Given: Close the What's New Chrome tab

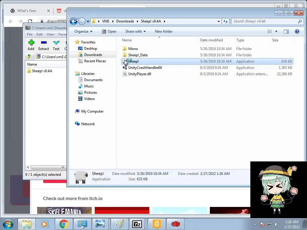Looking at the screenshot, I should (49, 11).
